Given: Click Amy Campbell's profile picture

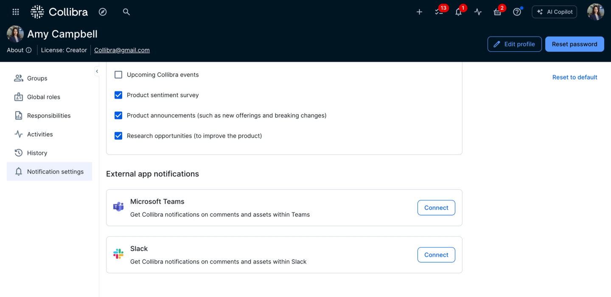Looking at the screenshot, I should pos(15,34).
